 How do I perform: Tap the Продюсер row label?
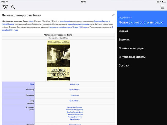(30, 95)
